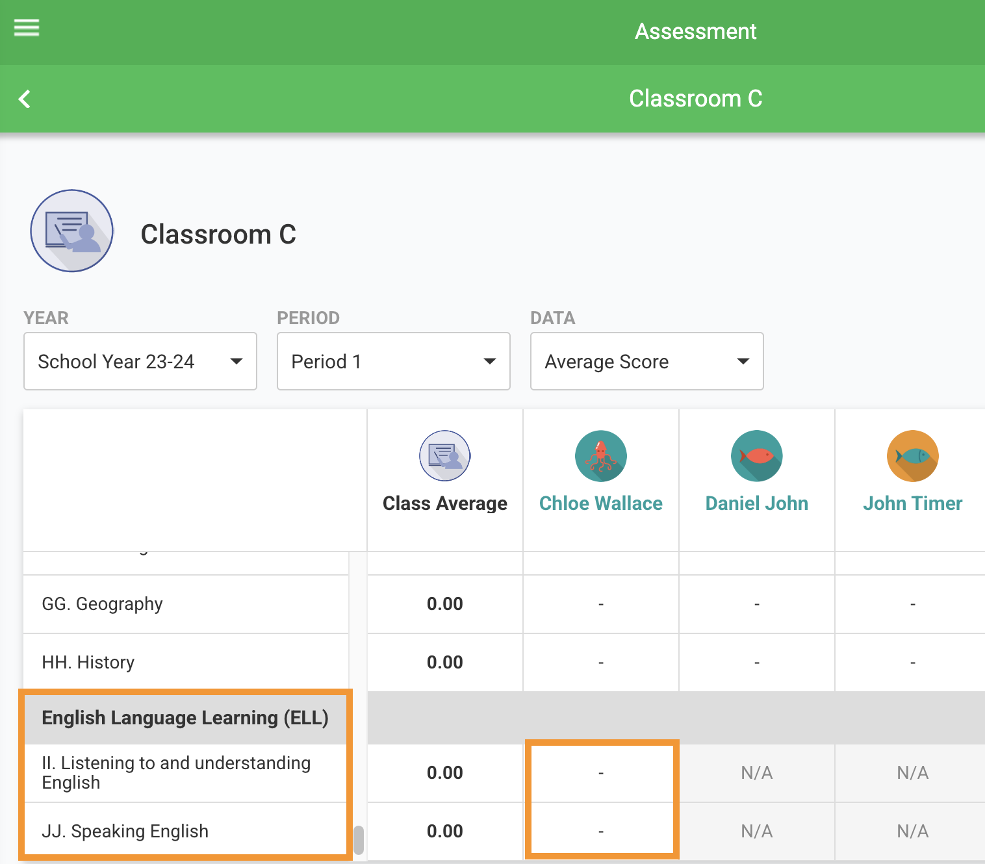Click the English Language Learning (ELL) header
Screen dimensions: 985x864
coord(185,718)
